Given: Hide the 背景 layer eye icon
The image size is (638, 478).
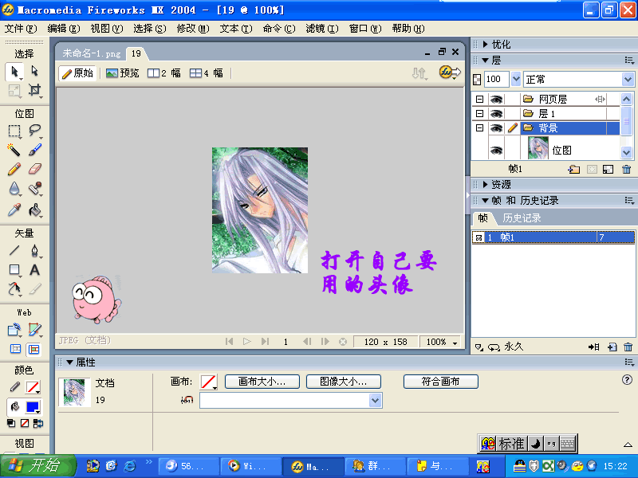Looking at the screenshot, I should click(x=496, y=128).
